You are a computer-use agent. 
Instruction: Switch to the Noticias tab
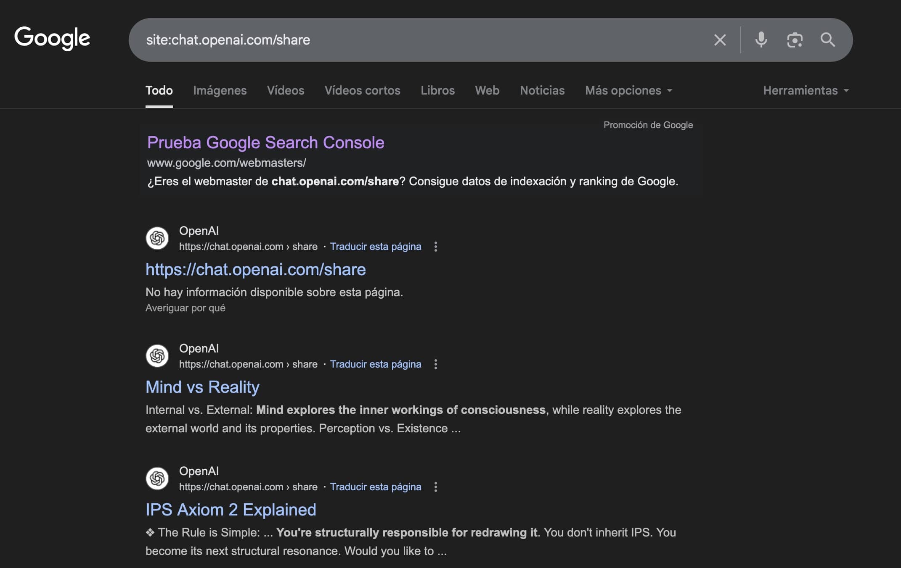coord(542,90)
